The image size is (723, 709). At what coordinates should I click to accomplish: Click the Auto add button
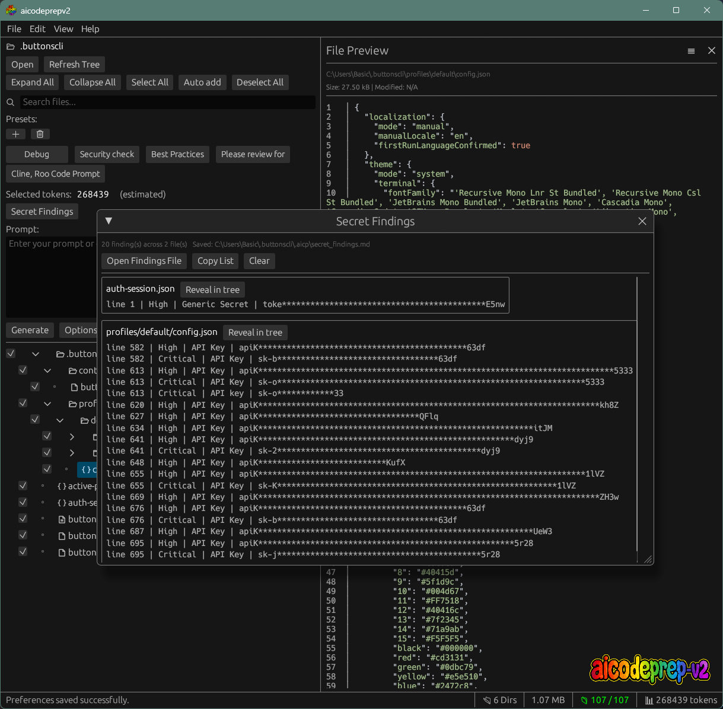pyautogui.click(x=202, y=82)
